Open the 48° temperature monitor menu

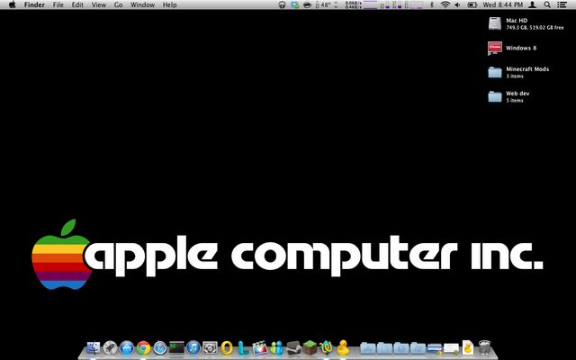tap(326, 4)
